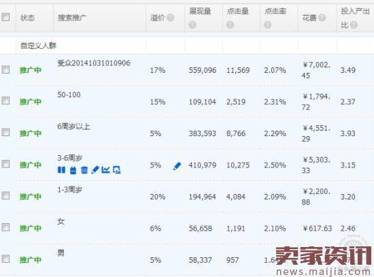Image resolution: width=374 pixels, height=277 pixels.
Task: Open the 1-3周岁 audience name
Action: coord(69,190)
